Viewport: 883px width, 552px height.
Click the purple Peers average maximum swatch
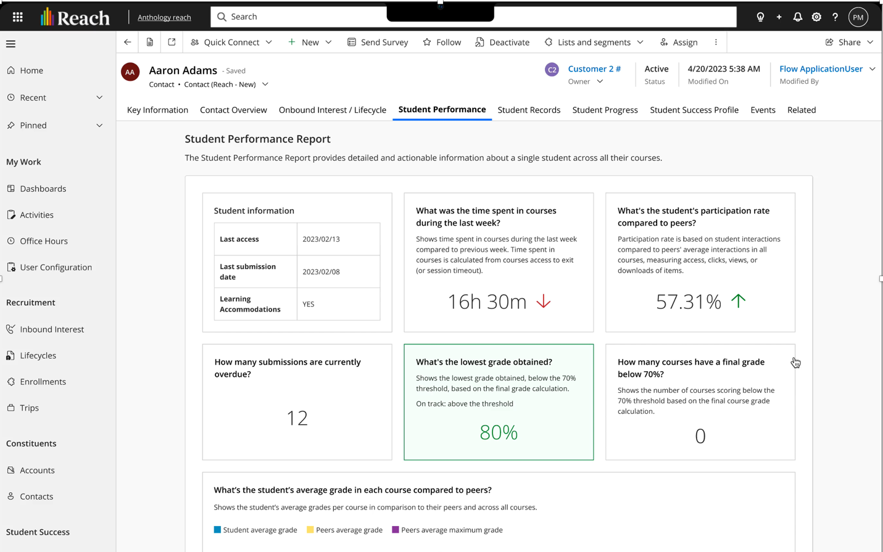click(396, 530)
